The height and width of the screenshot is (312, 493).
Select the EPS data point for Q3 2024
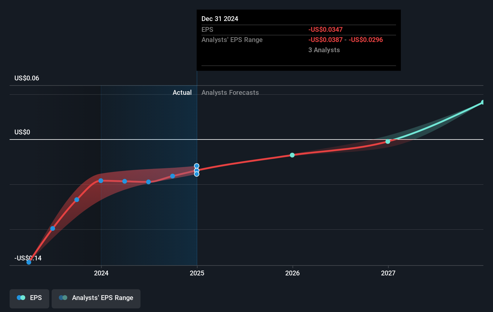click(x=173, y=176)
